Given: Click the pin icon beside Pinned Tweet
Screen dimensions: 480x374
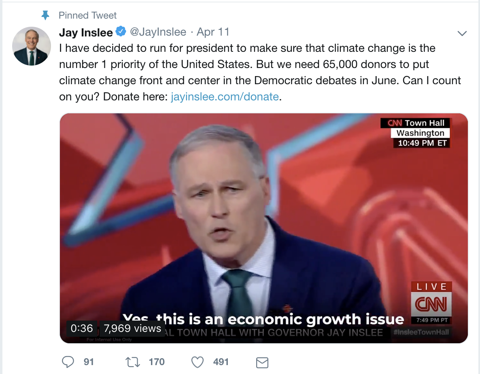Looking at the screenshot, I should tap(46, 15).
